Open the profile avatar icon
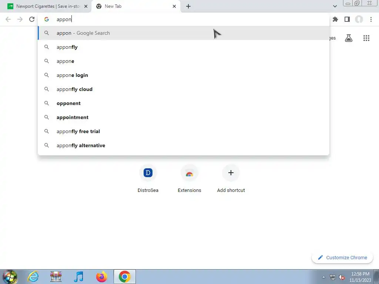379x284 pixels. 359,19
